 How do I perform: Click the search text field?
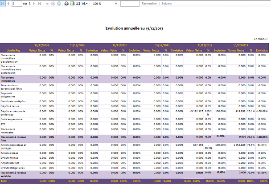tap(130, 4)
